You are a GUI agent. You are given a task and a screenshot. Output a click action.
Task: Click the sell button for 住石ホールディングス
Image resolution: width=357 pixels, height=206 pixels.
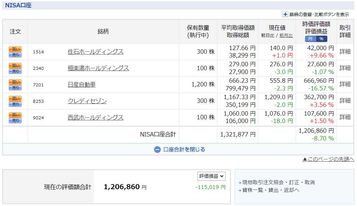(15, 55)
